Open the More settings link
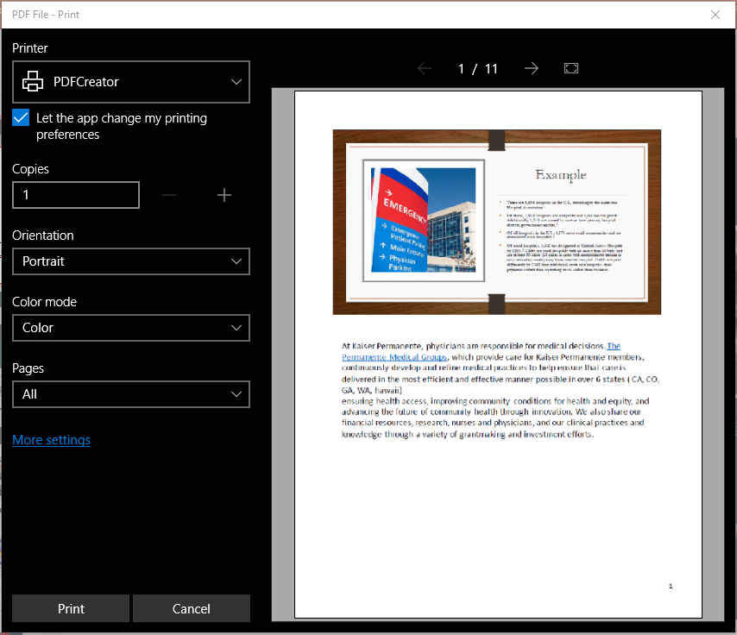The image size is (737, 635). (x=51, y=440)
